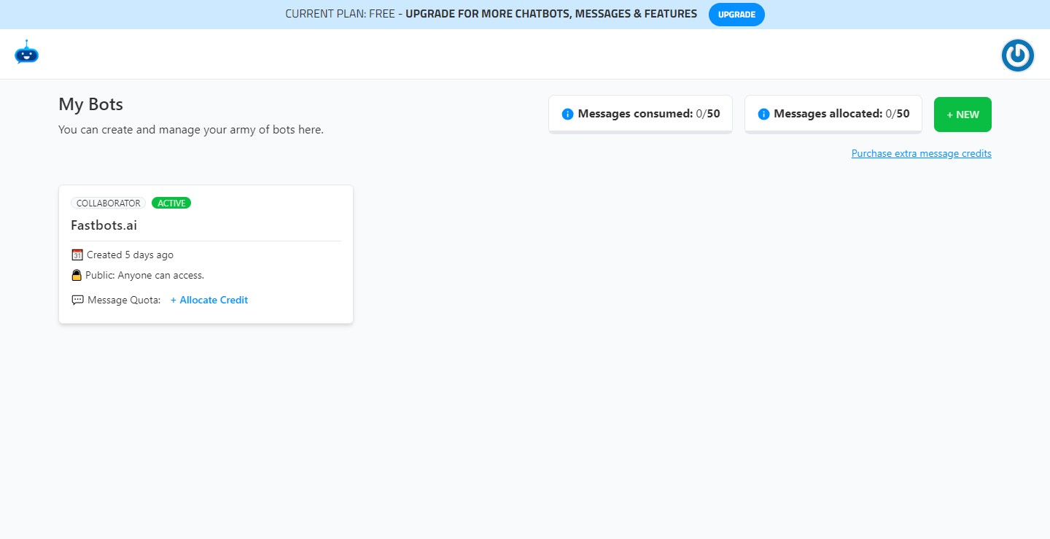Click the power logout icon top right

coord(1017,55)
